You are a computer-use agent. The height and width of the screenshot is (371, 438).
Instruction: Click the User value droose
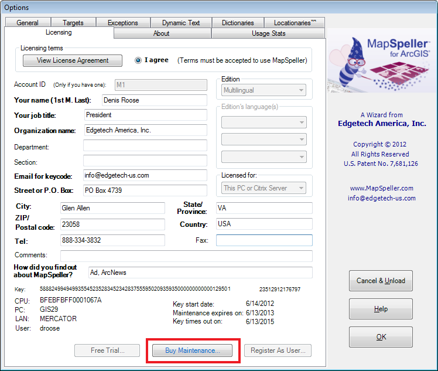pos(50,328)
